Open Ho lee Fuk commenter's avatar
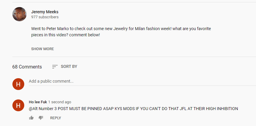 coord(18,105)
